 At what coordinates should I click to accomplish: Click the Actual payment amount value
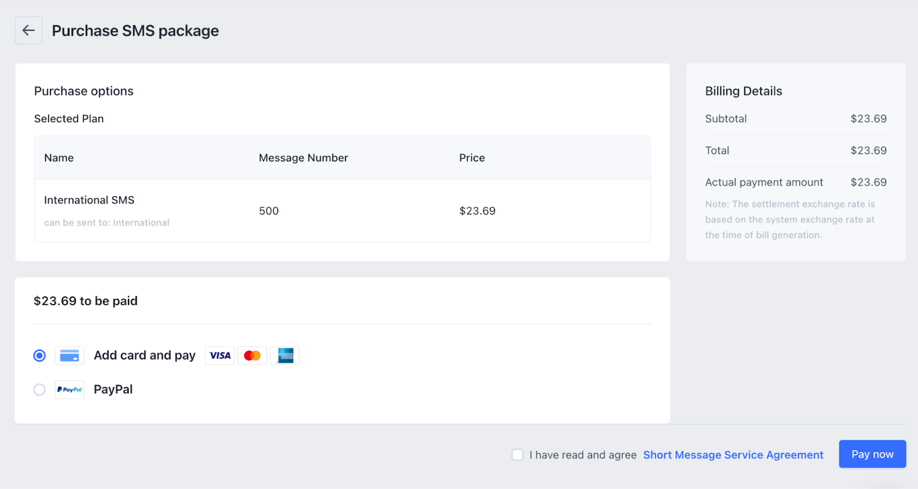868,183
